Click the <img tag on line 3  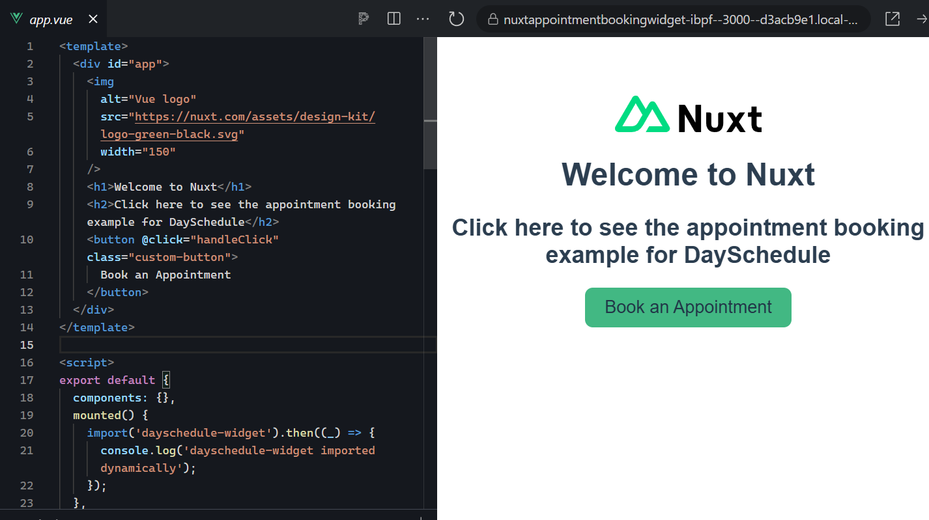(100, 81)
